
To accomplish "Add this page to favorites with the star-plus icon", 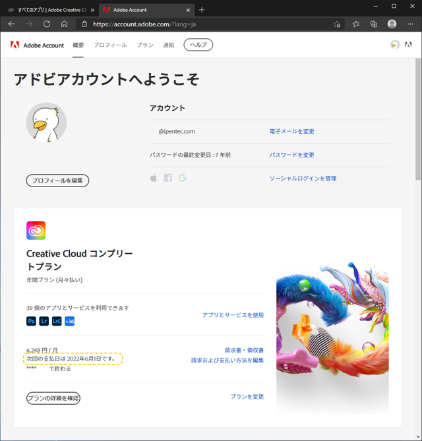I will (x=337, y=24).
